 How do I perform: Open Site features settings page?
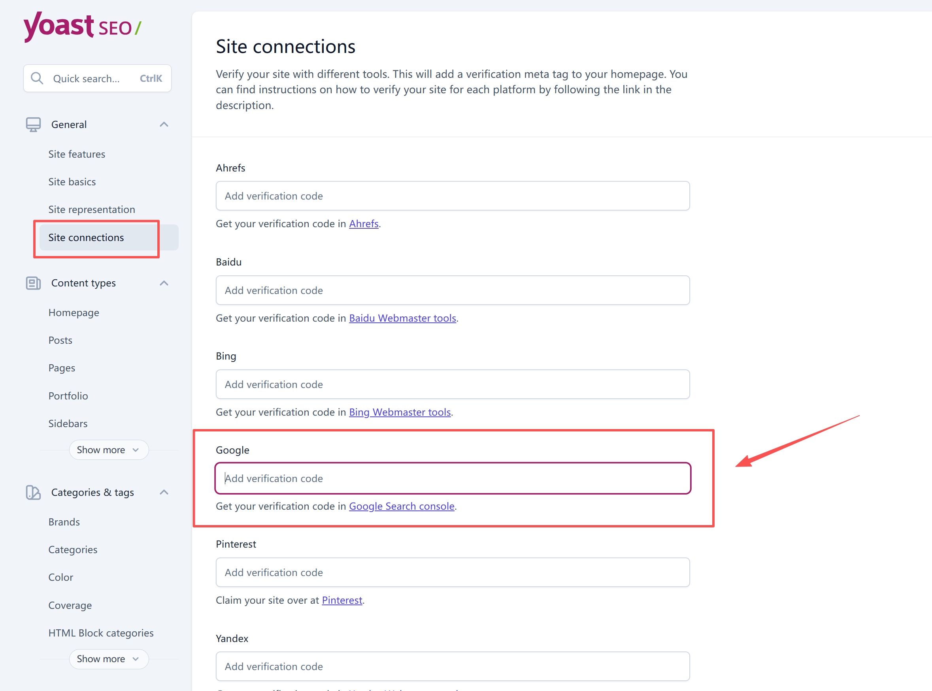(77, 154)
